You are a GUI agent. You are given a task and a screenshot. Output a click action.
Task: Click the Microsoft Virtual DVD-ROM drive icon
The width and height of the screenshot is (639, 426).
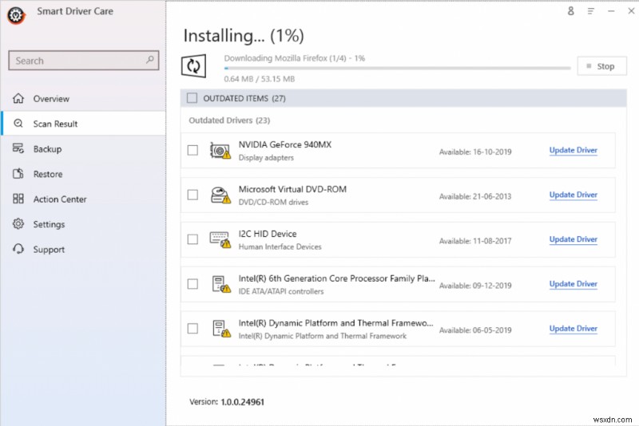(220, 195)
